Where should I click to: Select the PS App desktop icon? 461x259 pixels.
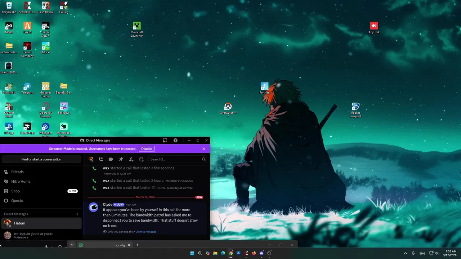pyautogui.click(x=9, y=128)
